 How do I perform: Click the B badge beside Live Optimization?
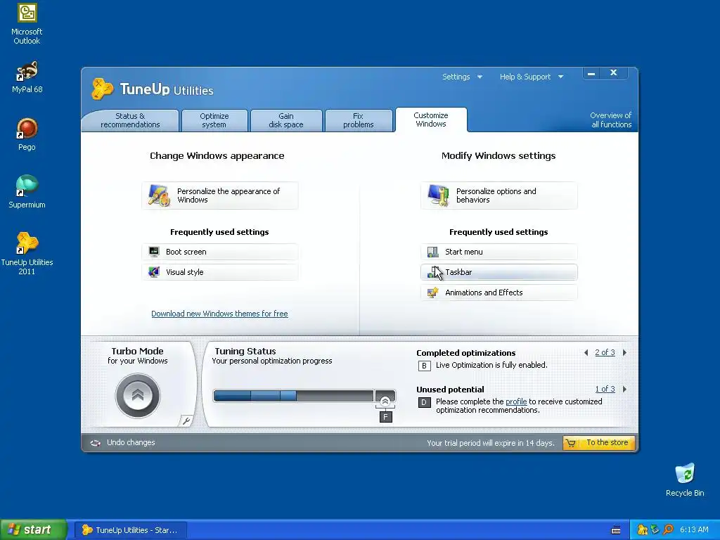click(424, 366)
